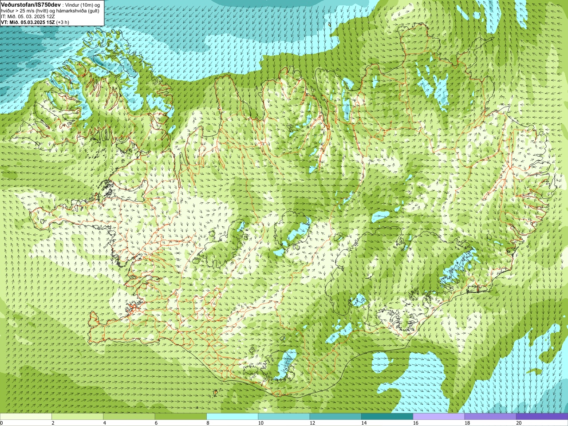Click the deep purple above-20 m/s legend swatch

click(542, 417)
